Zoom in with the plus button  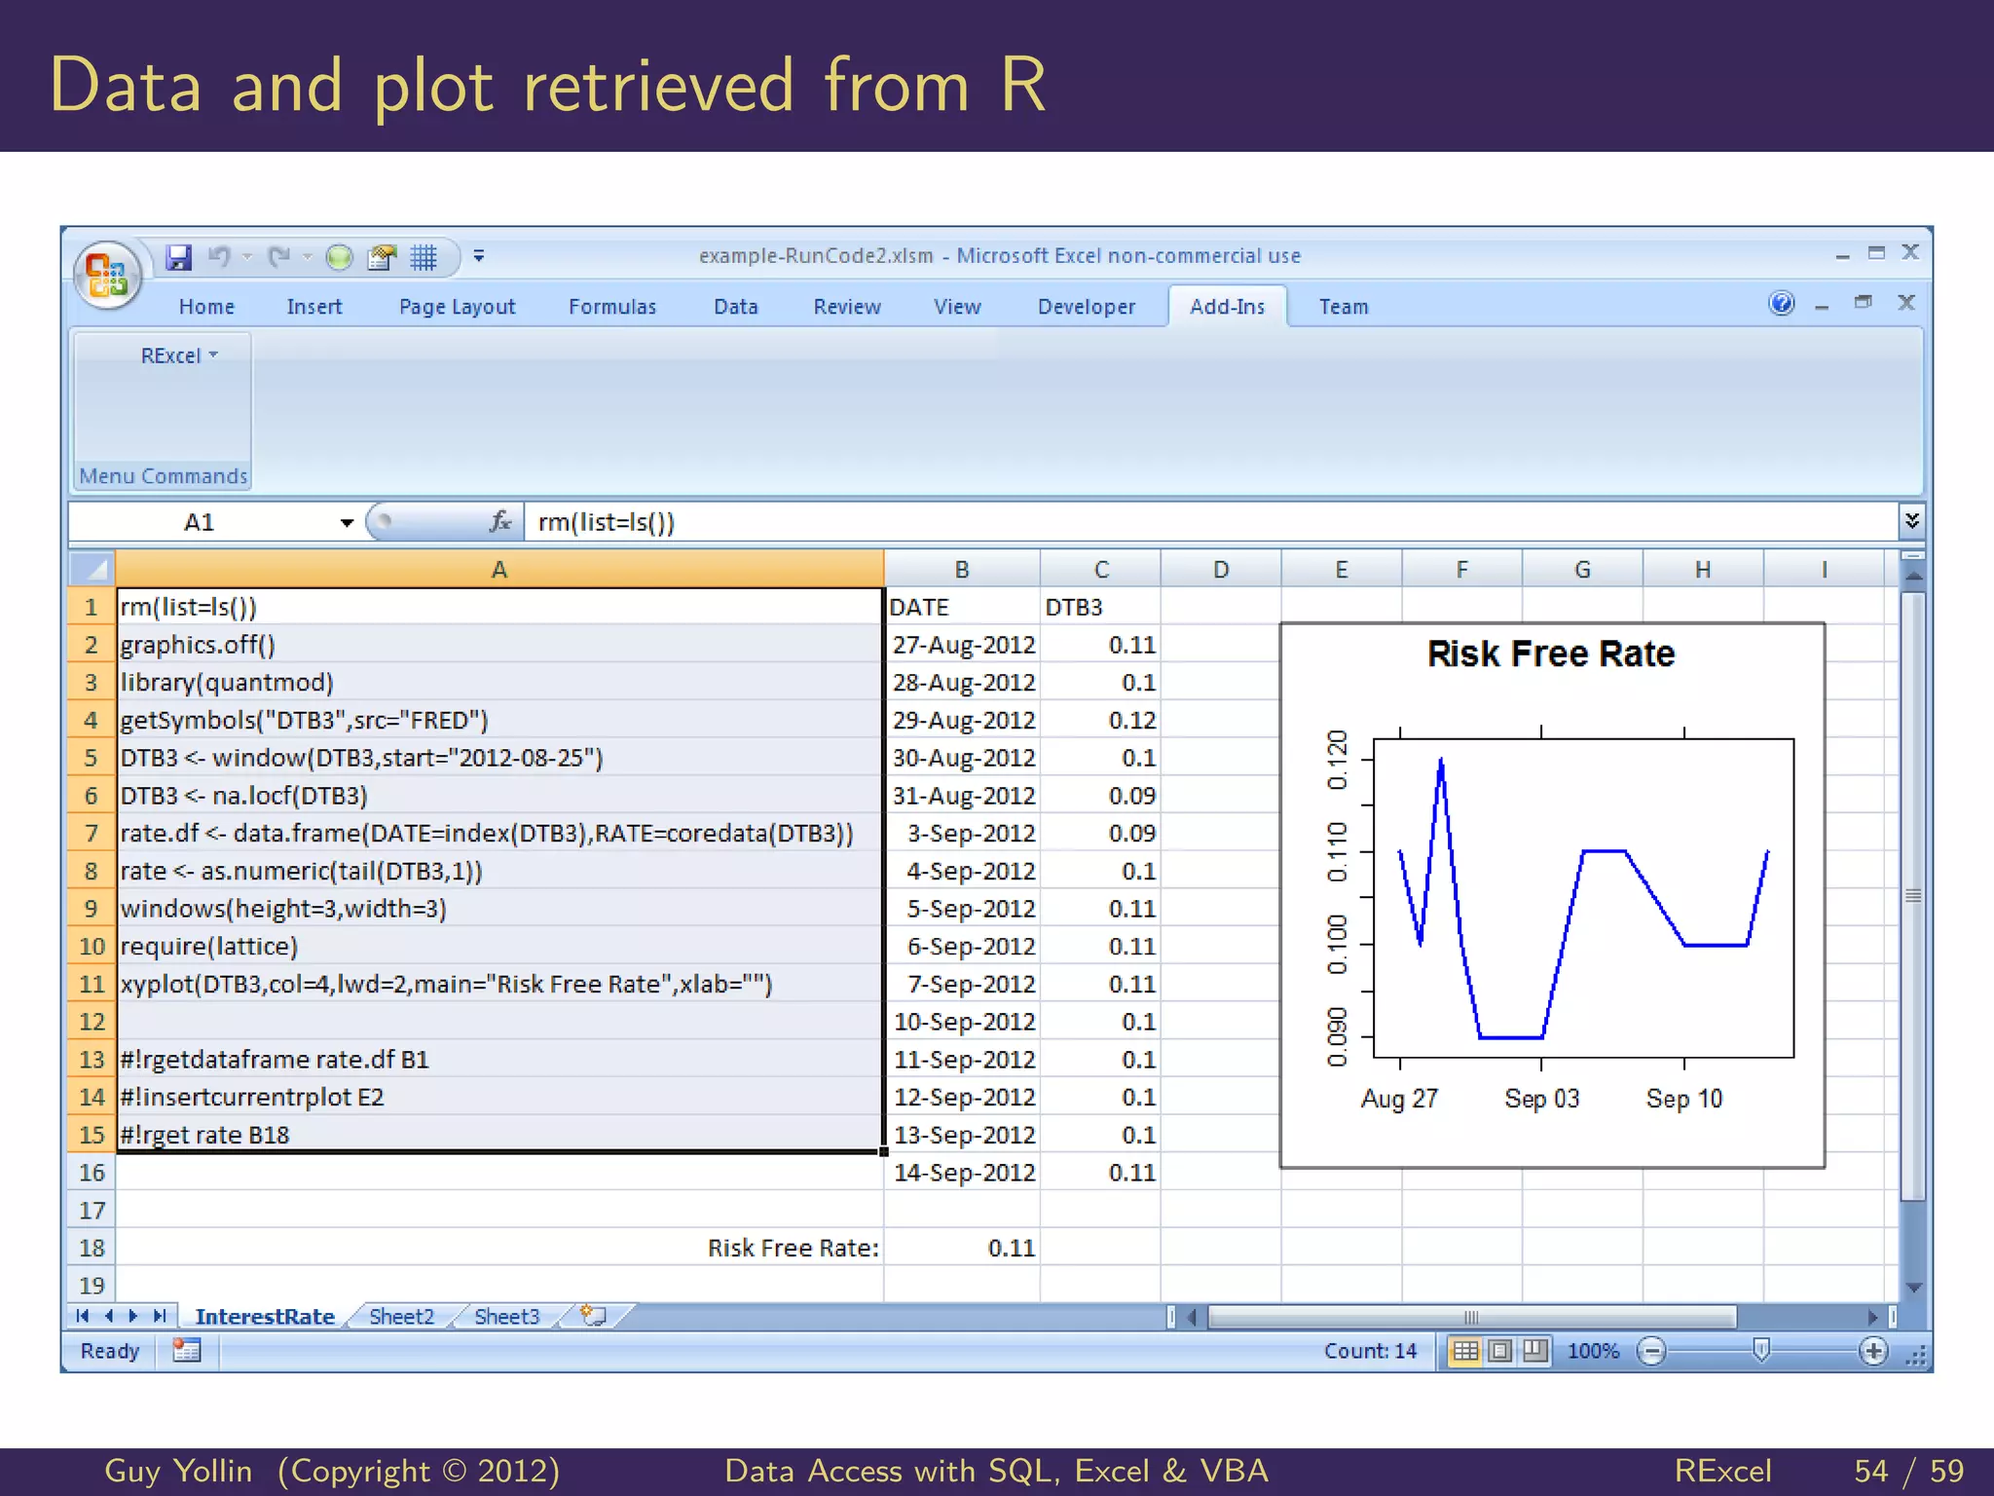[x=1873, y=1351]
